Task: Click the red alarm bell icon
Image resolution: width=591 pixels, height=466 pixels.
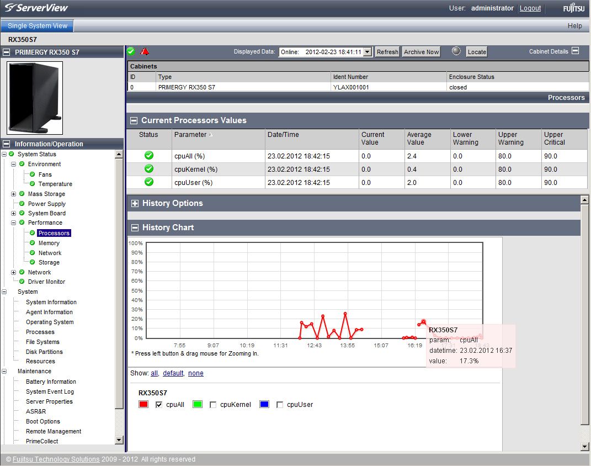Action: pos(145,51)
